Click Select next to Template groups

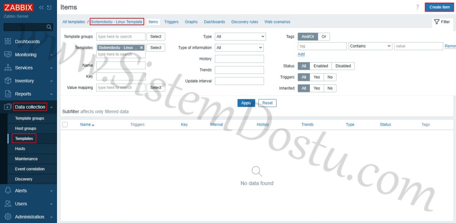(155, 36)
